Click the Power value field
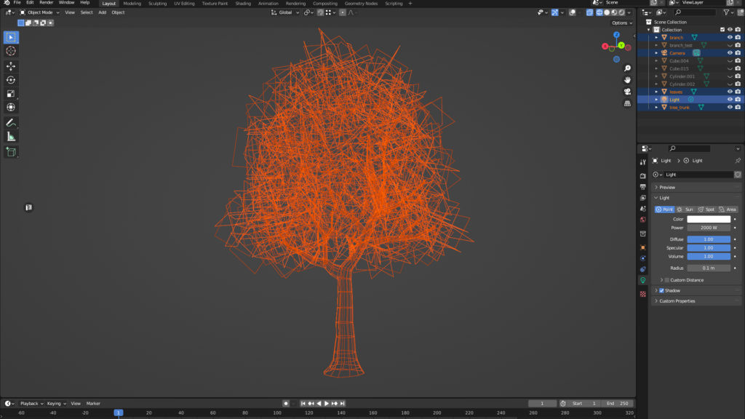The image size is (745, 419). (708, 228)
